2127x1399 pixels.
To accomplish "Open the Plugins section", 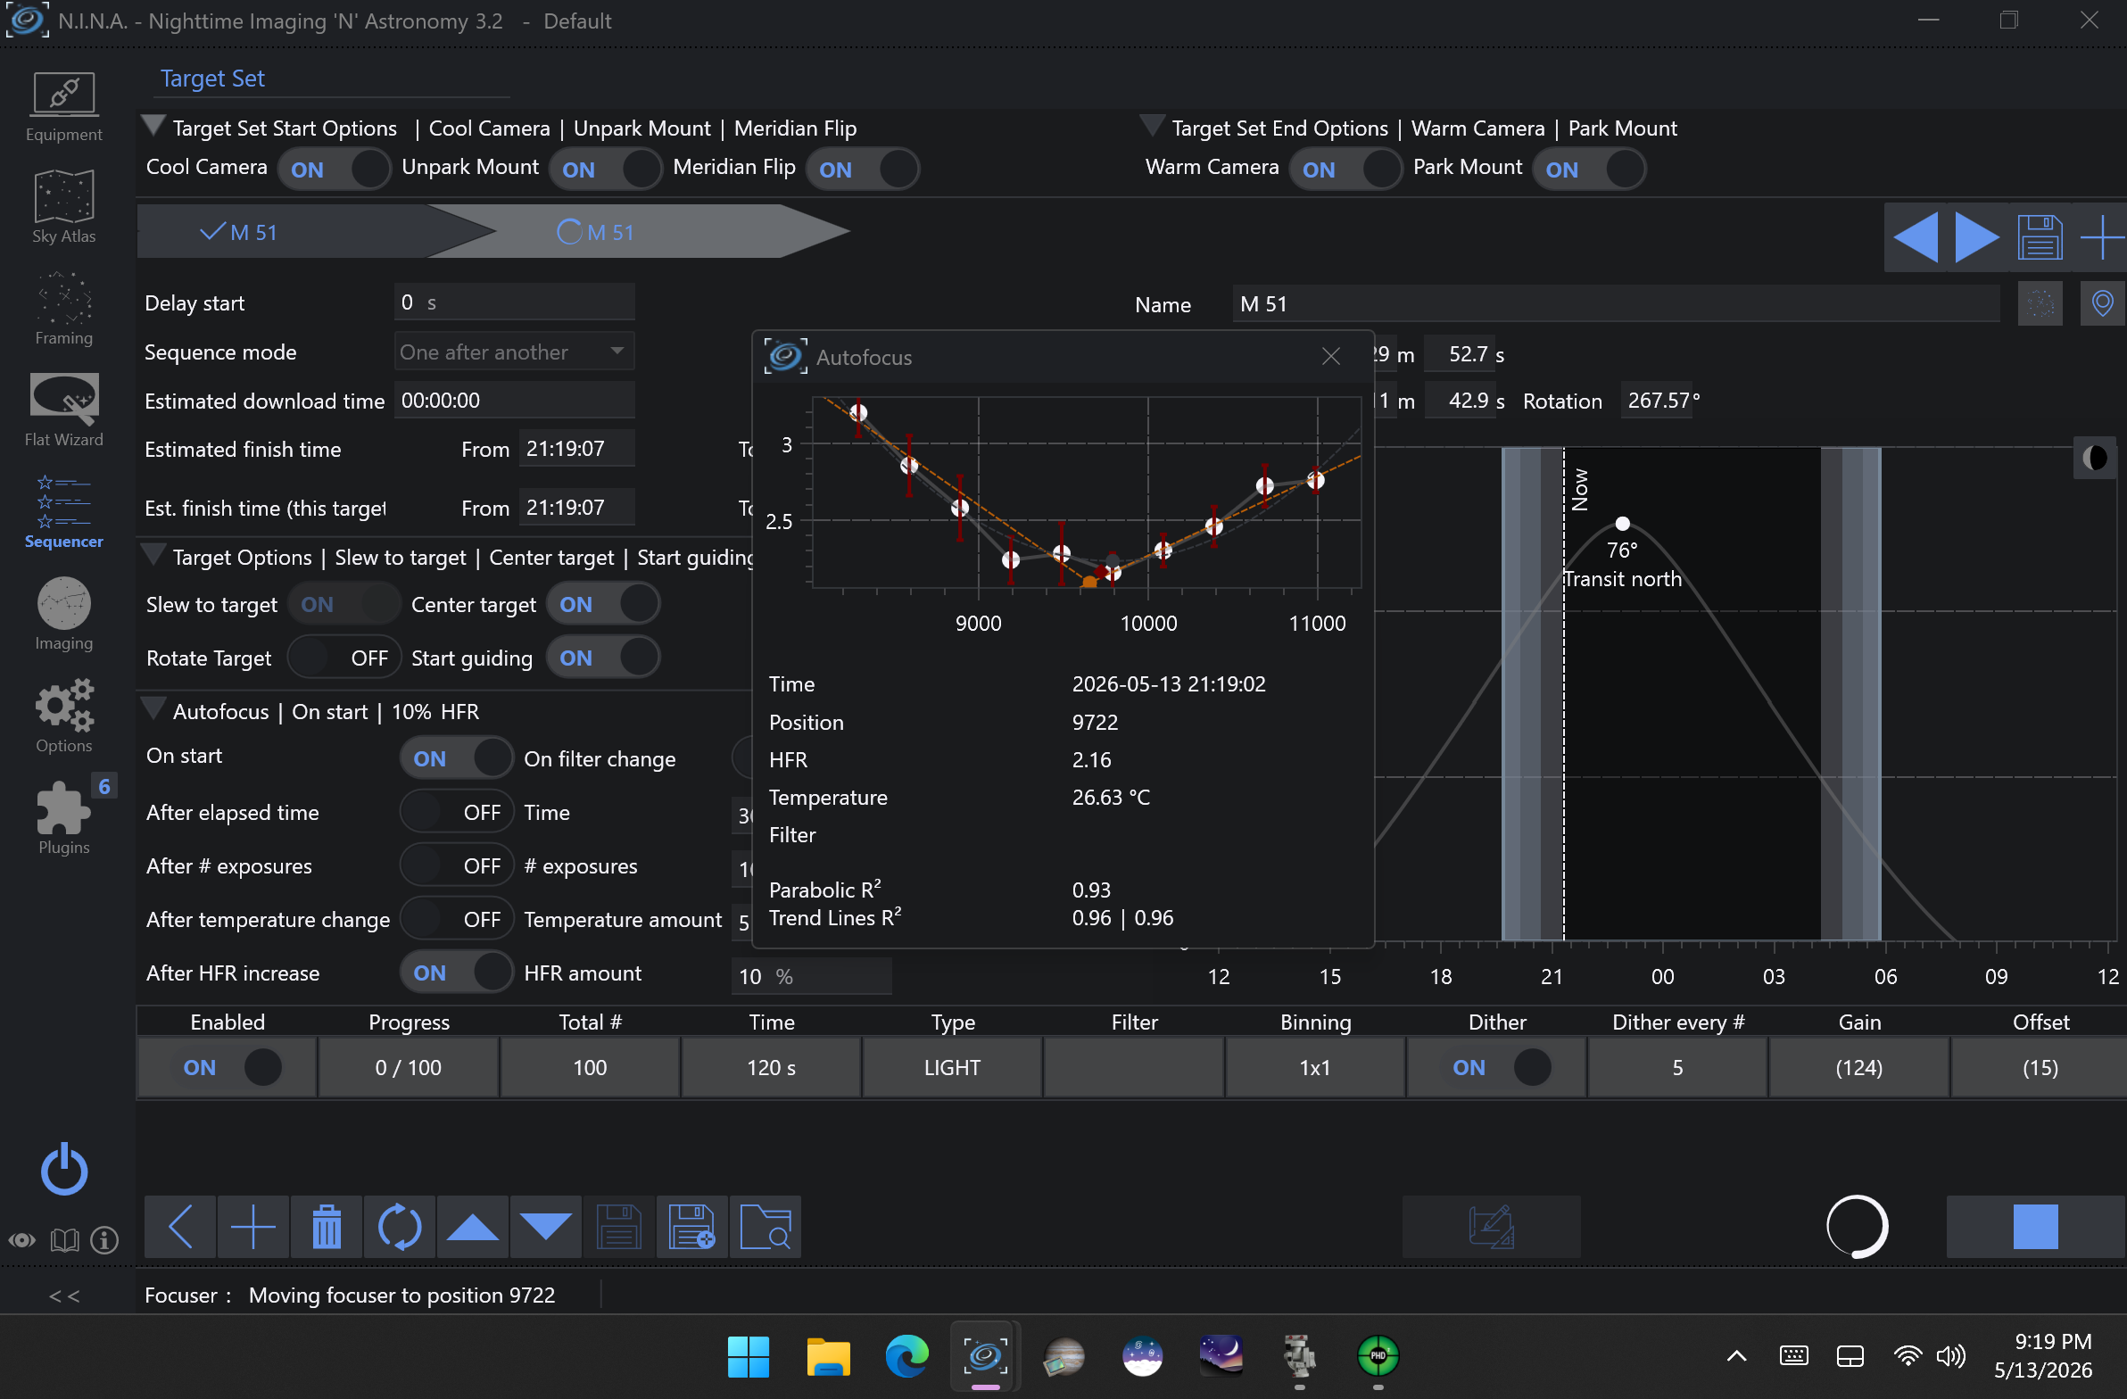I will coord(63,817).
